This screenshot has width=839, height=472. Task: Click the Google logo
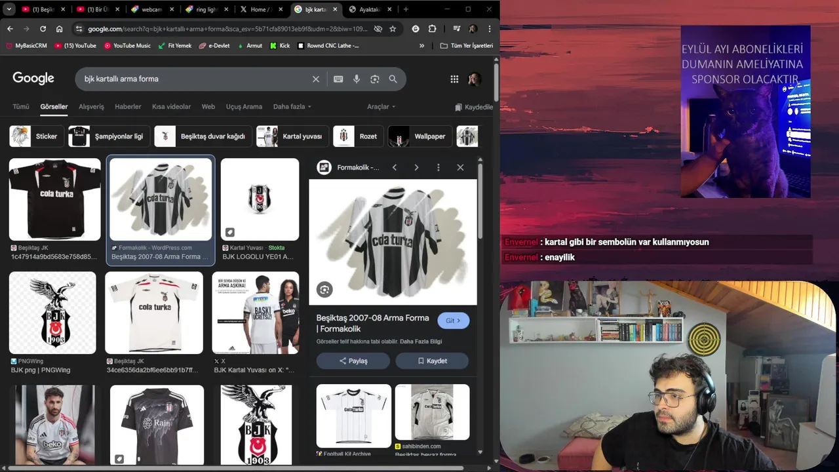coord(33,79)
